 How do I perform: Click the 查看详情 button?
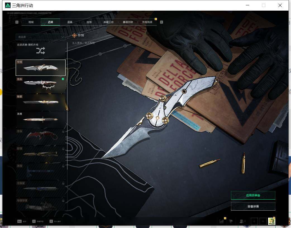[253, 206]
